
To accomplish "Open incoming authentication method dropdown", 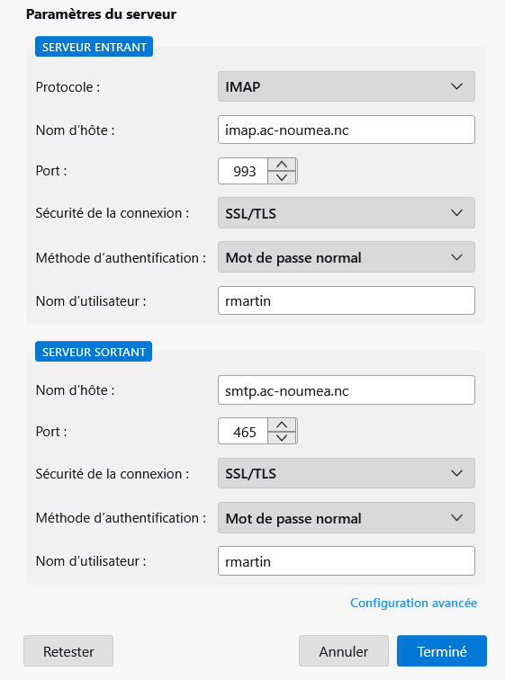I will 347,257.
